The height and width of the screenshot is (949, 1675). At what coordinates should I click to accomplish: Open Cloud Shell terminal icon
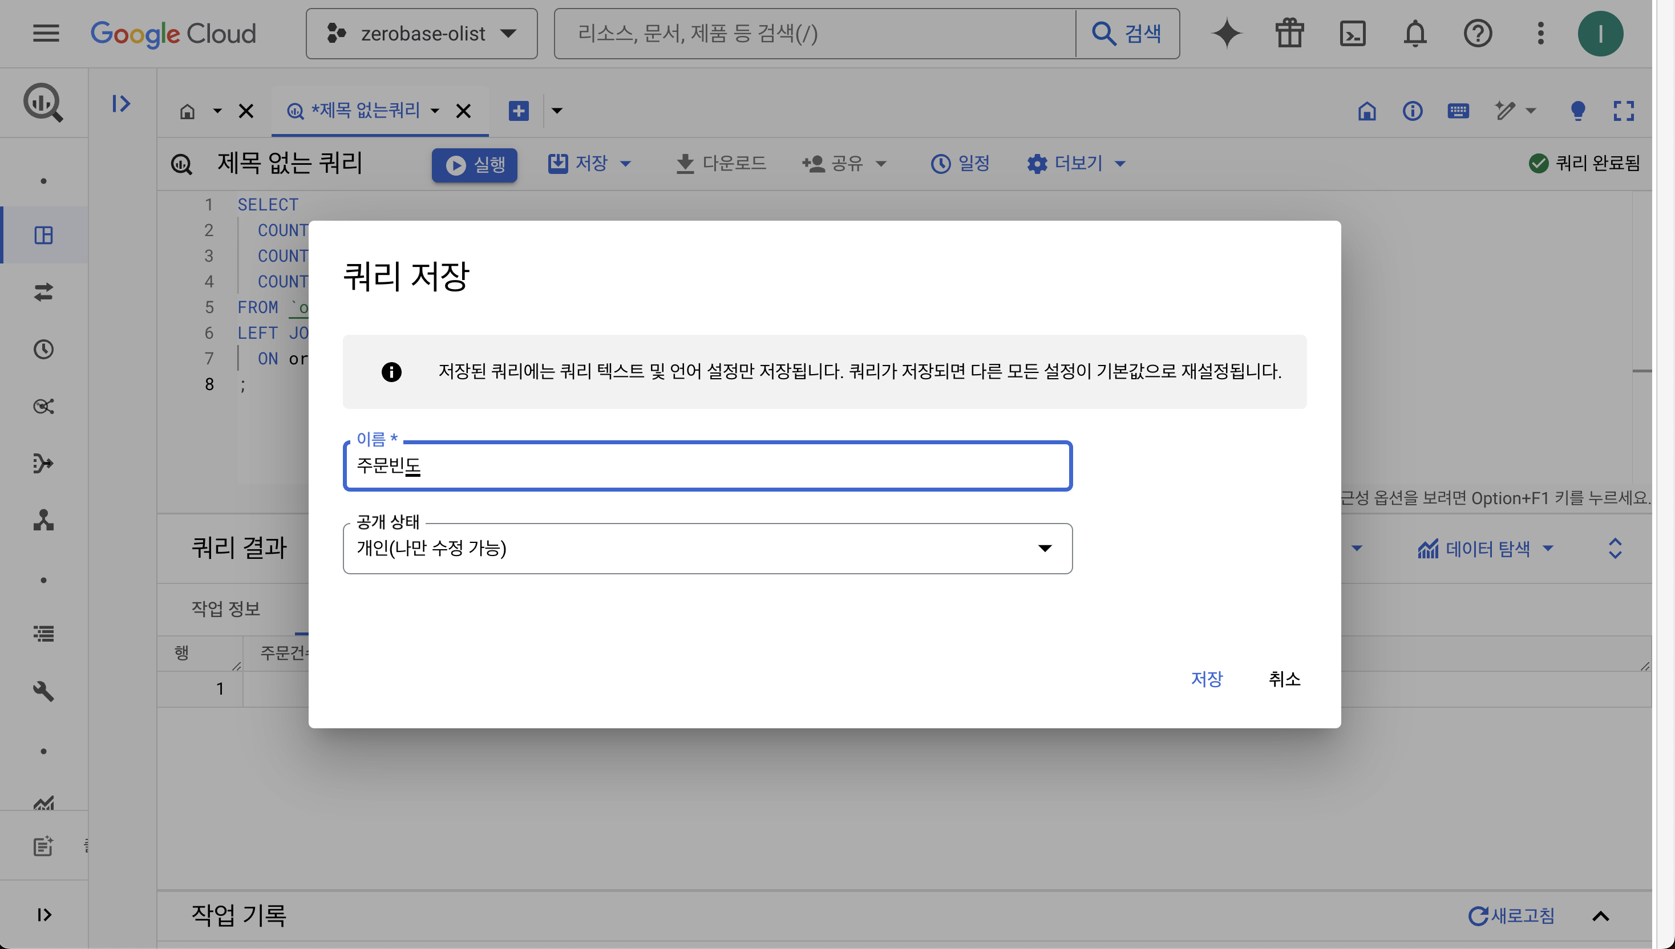pyautogui.click(x=1352, y=33)
